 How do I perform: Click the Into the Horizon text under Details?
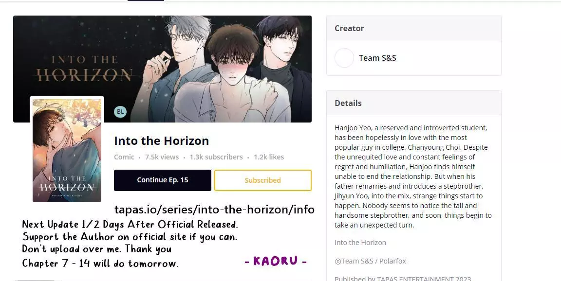click(360, 243)
